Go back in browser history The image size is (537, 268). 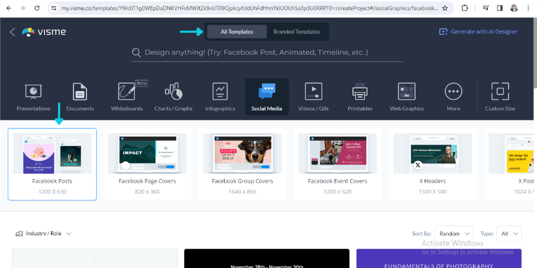(9, 8)
